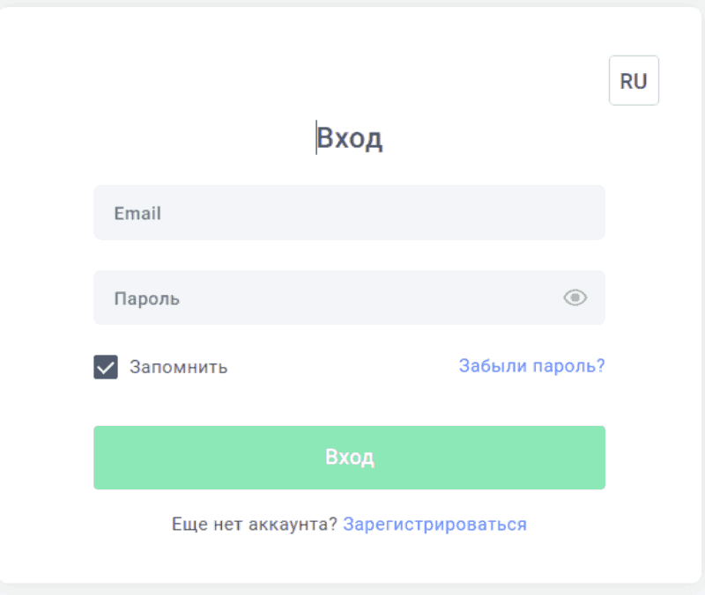
Task: Toggle password visibility in Пароль field
Action: point(575,297)
